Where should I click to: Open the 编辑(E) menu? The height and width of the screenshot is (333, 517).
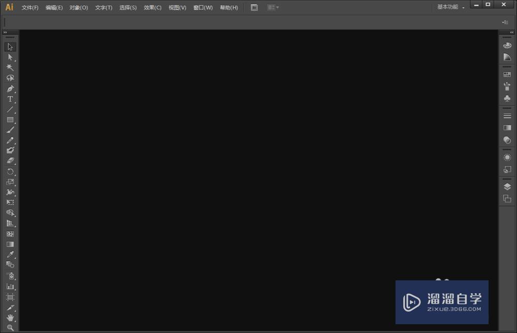tap(54, 8)
